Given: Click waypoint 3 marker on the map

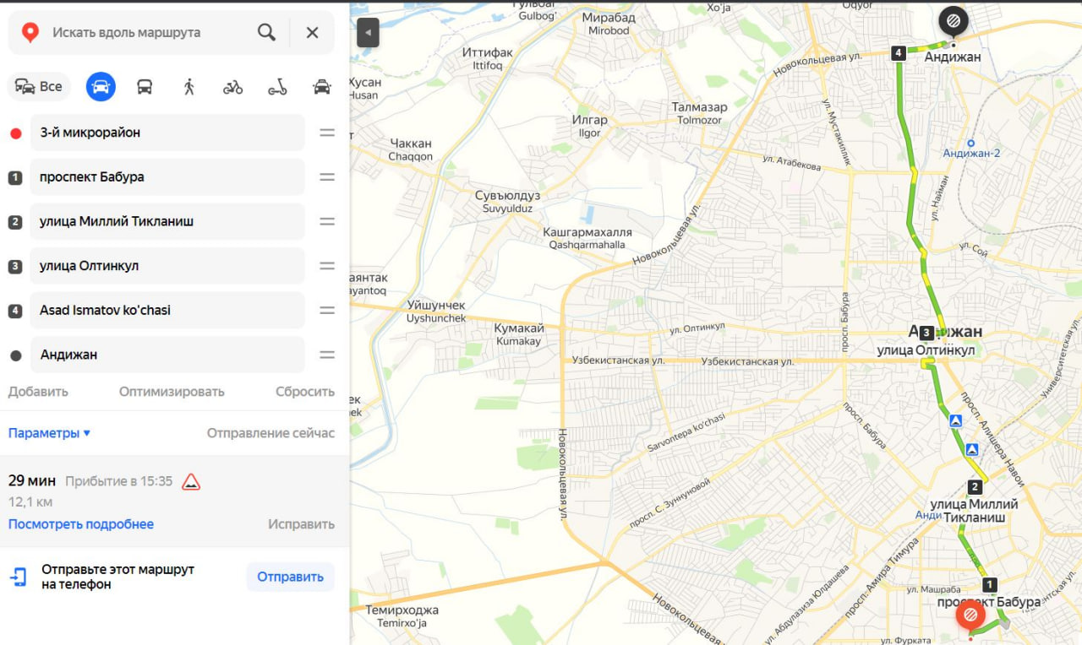Looking at the screenshot, I should coord(926,333).
